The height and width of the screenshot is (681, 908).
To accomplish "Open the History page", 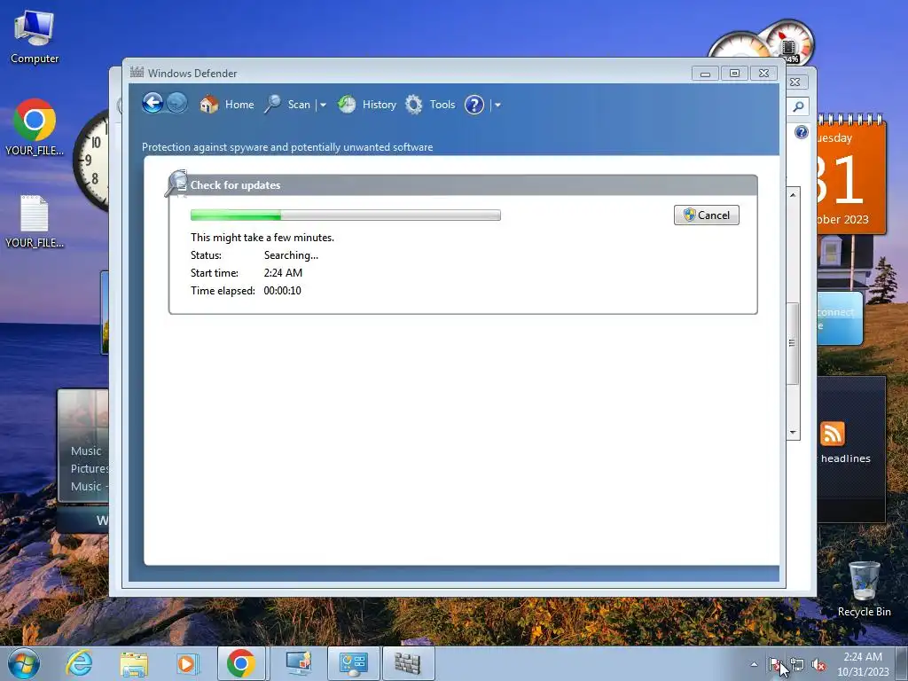I will point(366,105).
